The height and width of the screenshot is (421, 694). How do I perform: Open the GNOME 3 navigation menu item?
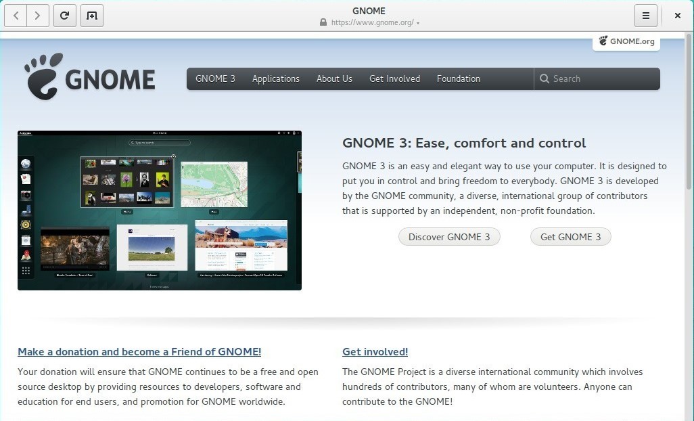pyautogui.click(x=215, y=79)
